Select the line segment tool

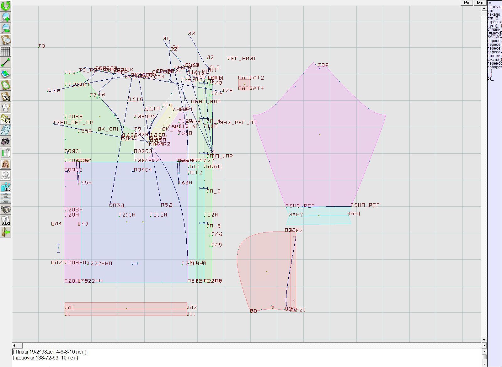pos(6,62)
